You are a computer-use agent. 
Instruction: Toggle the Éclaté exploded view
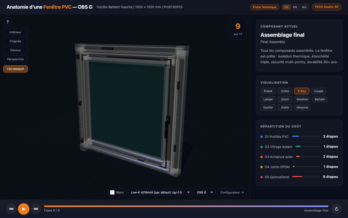(x=268, y=91)
